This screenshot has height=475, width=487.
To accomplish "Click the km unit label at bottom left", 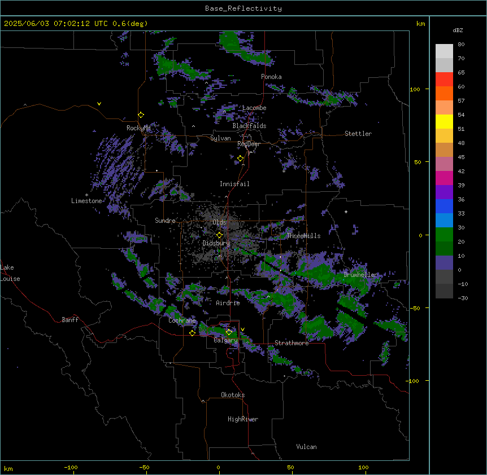I will pos(8,468).
